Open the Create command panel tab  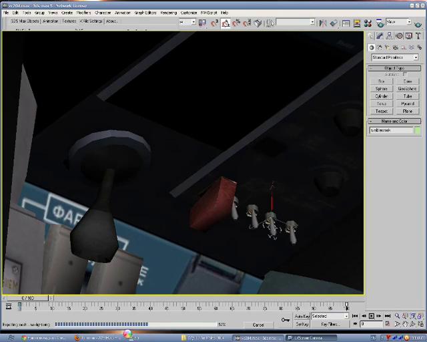(x=371, y=35)
